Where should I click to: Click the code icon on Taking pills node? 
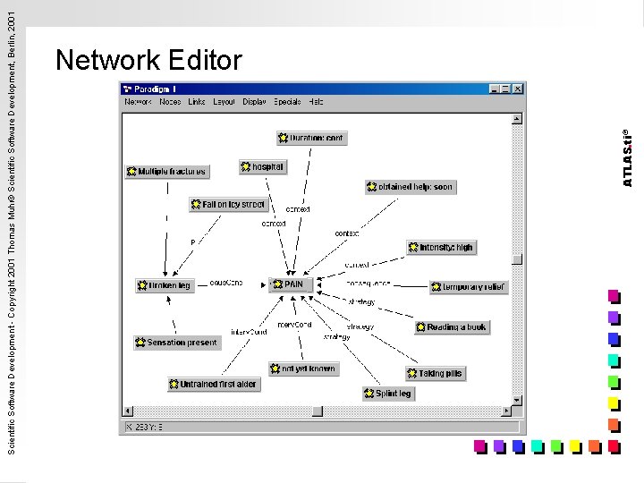pos(412,373)
